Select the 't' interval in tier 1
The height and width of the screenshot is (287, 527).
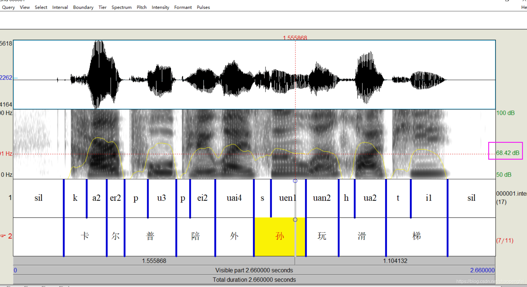398,198
